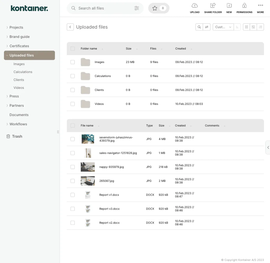Expand the Partners chevron
270x263 pixels.
pos(7,105)
